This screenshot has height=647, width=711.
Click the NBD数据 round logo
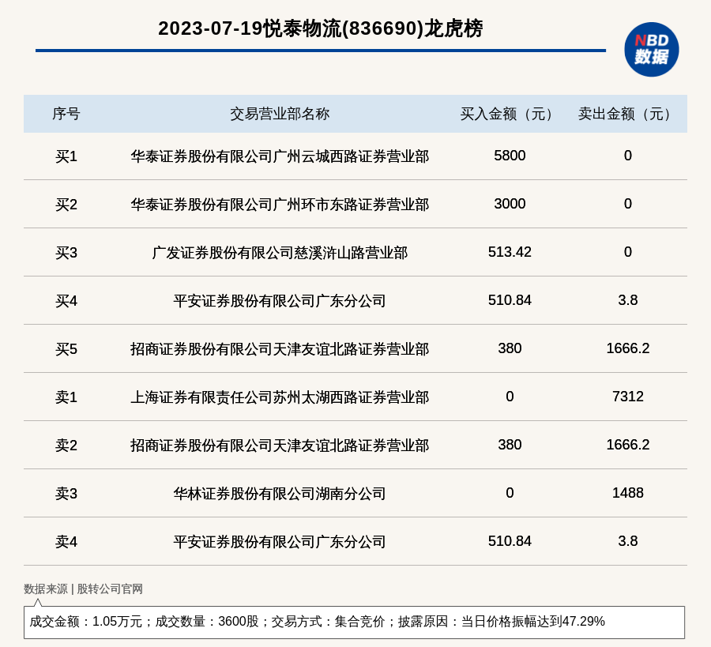[652, 50]
